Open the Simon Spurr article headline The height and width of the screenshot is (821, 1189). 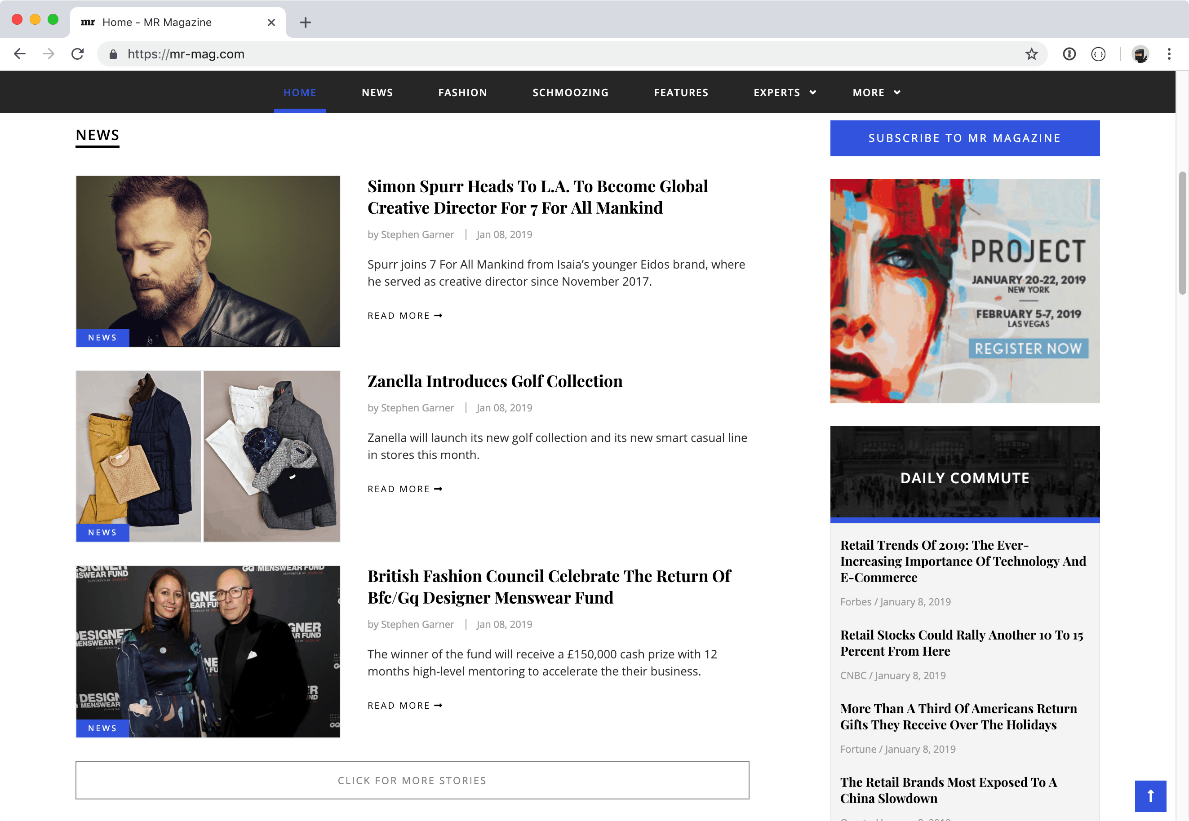click(x=537, y=197)
